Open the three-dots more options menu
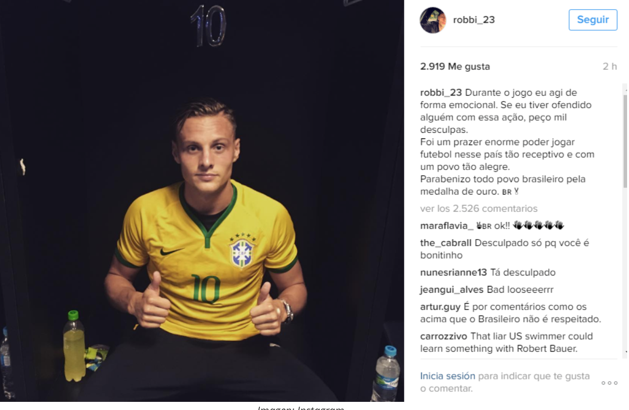This screenshot has width=629, height=410. point(609,383)
